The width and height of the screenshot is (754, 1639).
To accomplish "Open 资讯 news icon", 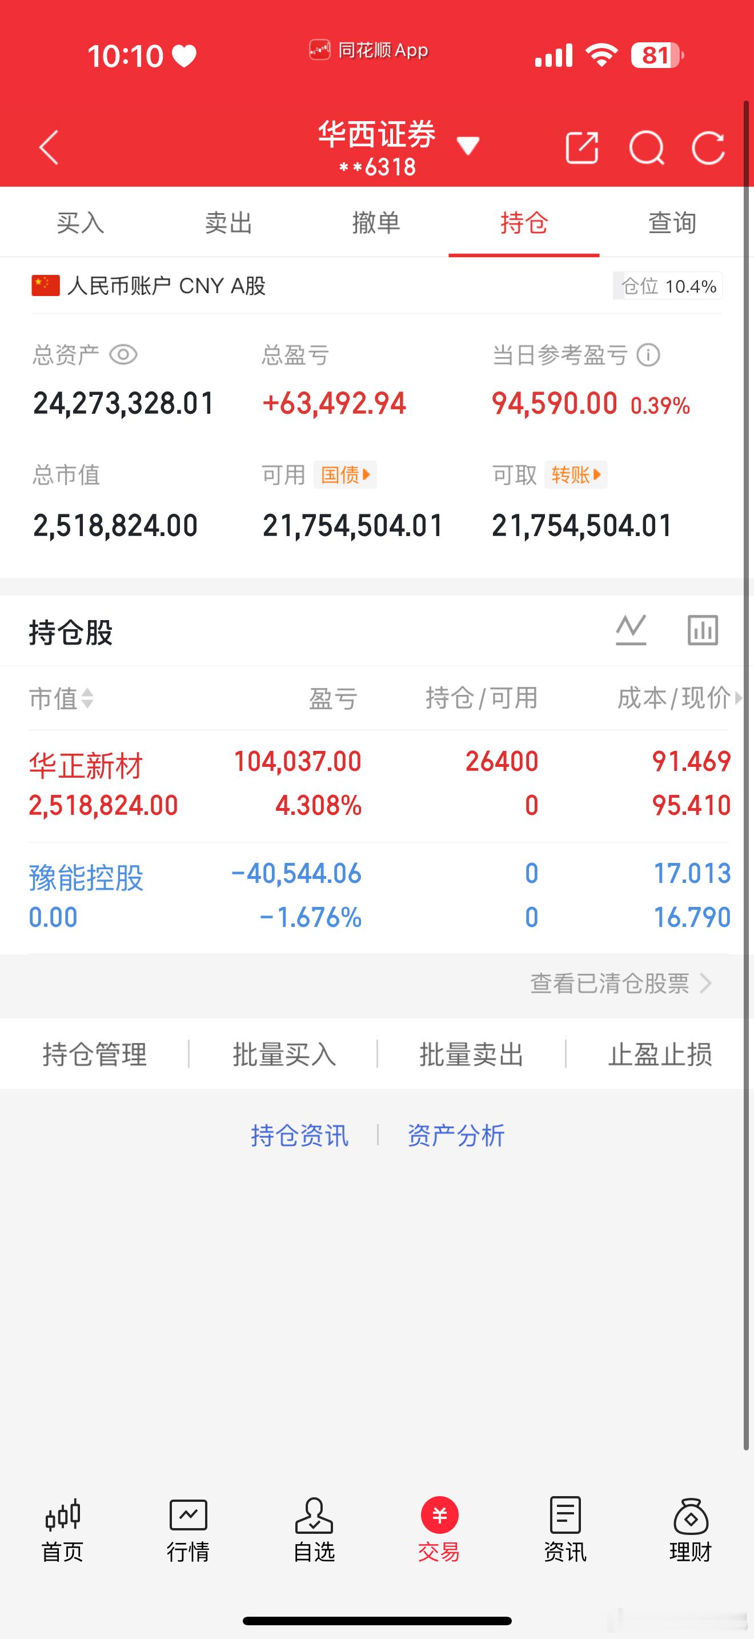I will 565,1529.
